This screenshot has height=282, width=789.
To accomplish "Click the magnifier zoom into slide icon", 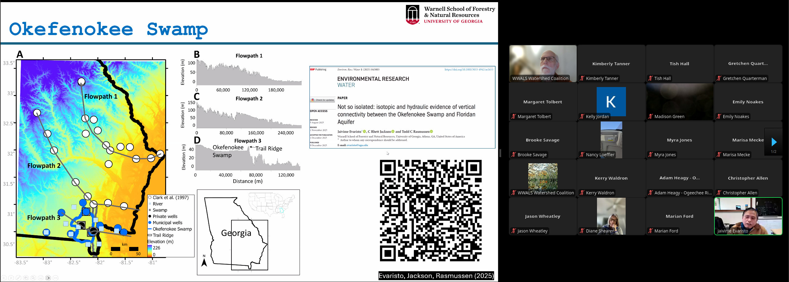I will [33, 278].
